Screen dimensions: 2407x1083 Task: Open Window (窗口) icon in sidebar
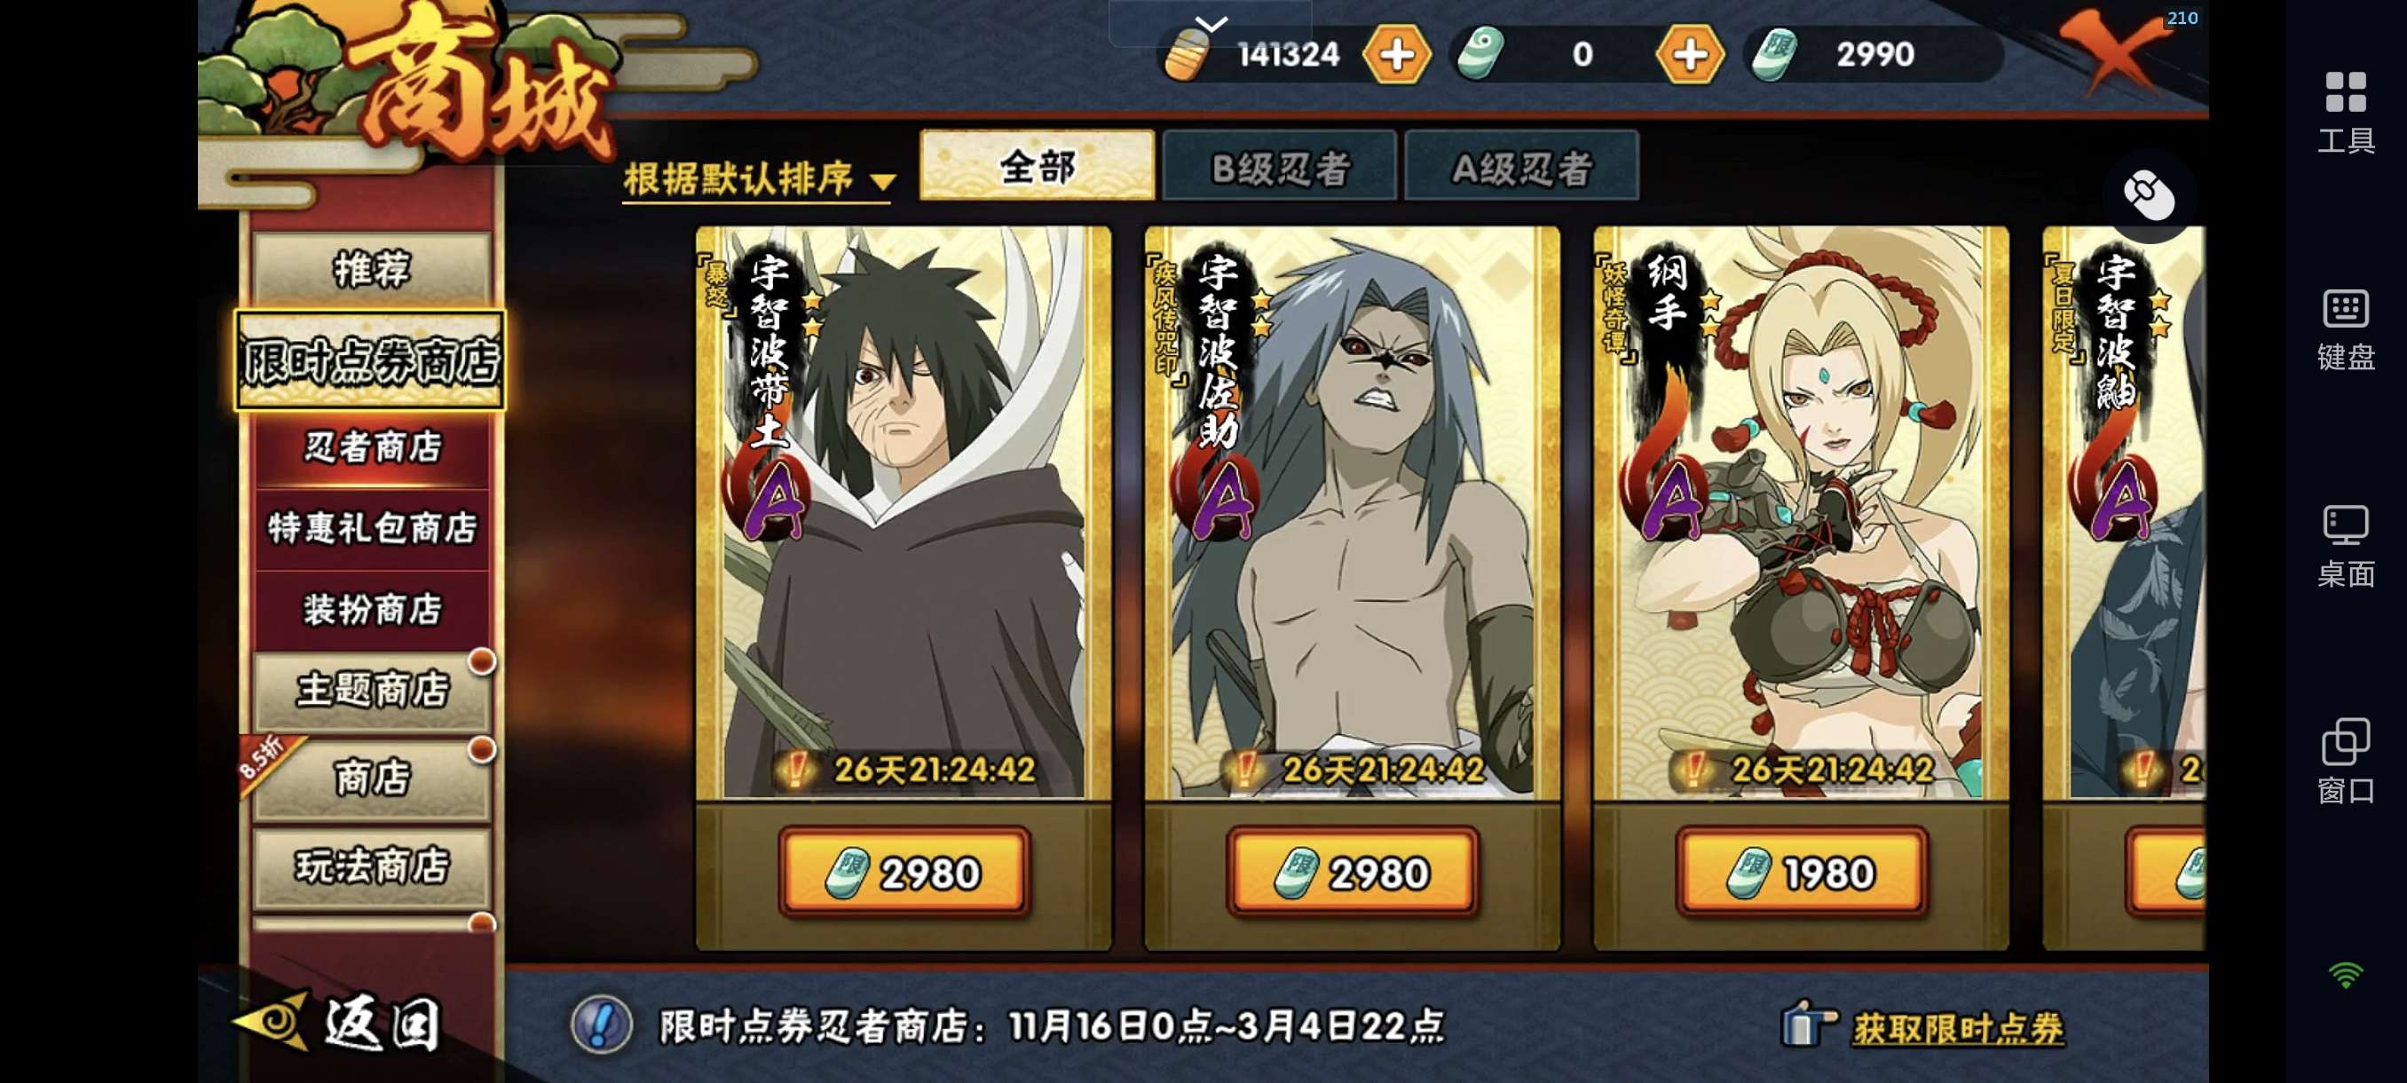[2346, 762]
